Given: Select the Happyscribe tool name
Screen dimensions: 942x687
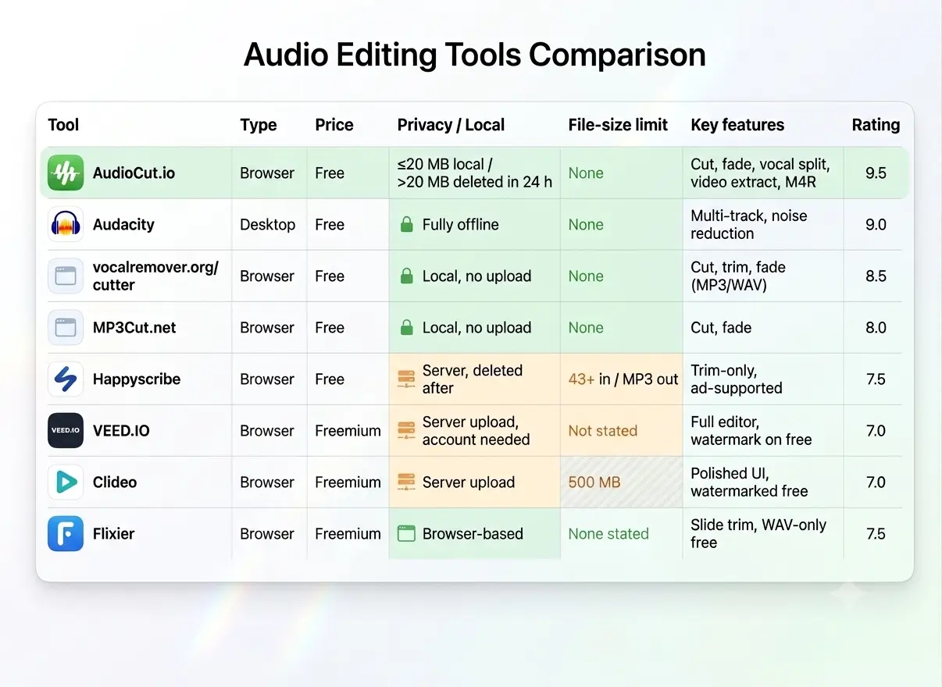Looking at the screenshot, I should point(137,379).
